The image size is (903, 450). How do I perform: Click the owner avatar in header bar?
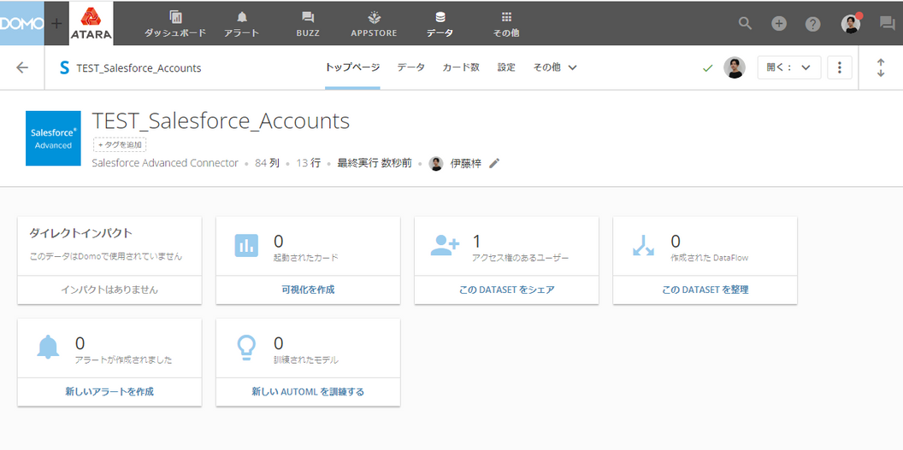[735, 67]
